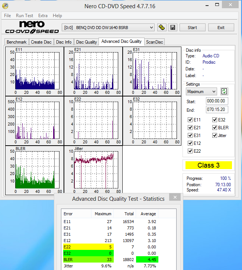Click the BLER average value 4.45
The image size is (242, 270).
(x=152, y=260)
